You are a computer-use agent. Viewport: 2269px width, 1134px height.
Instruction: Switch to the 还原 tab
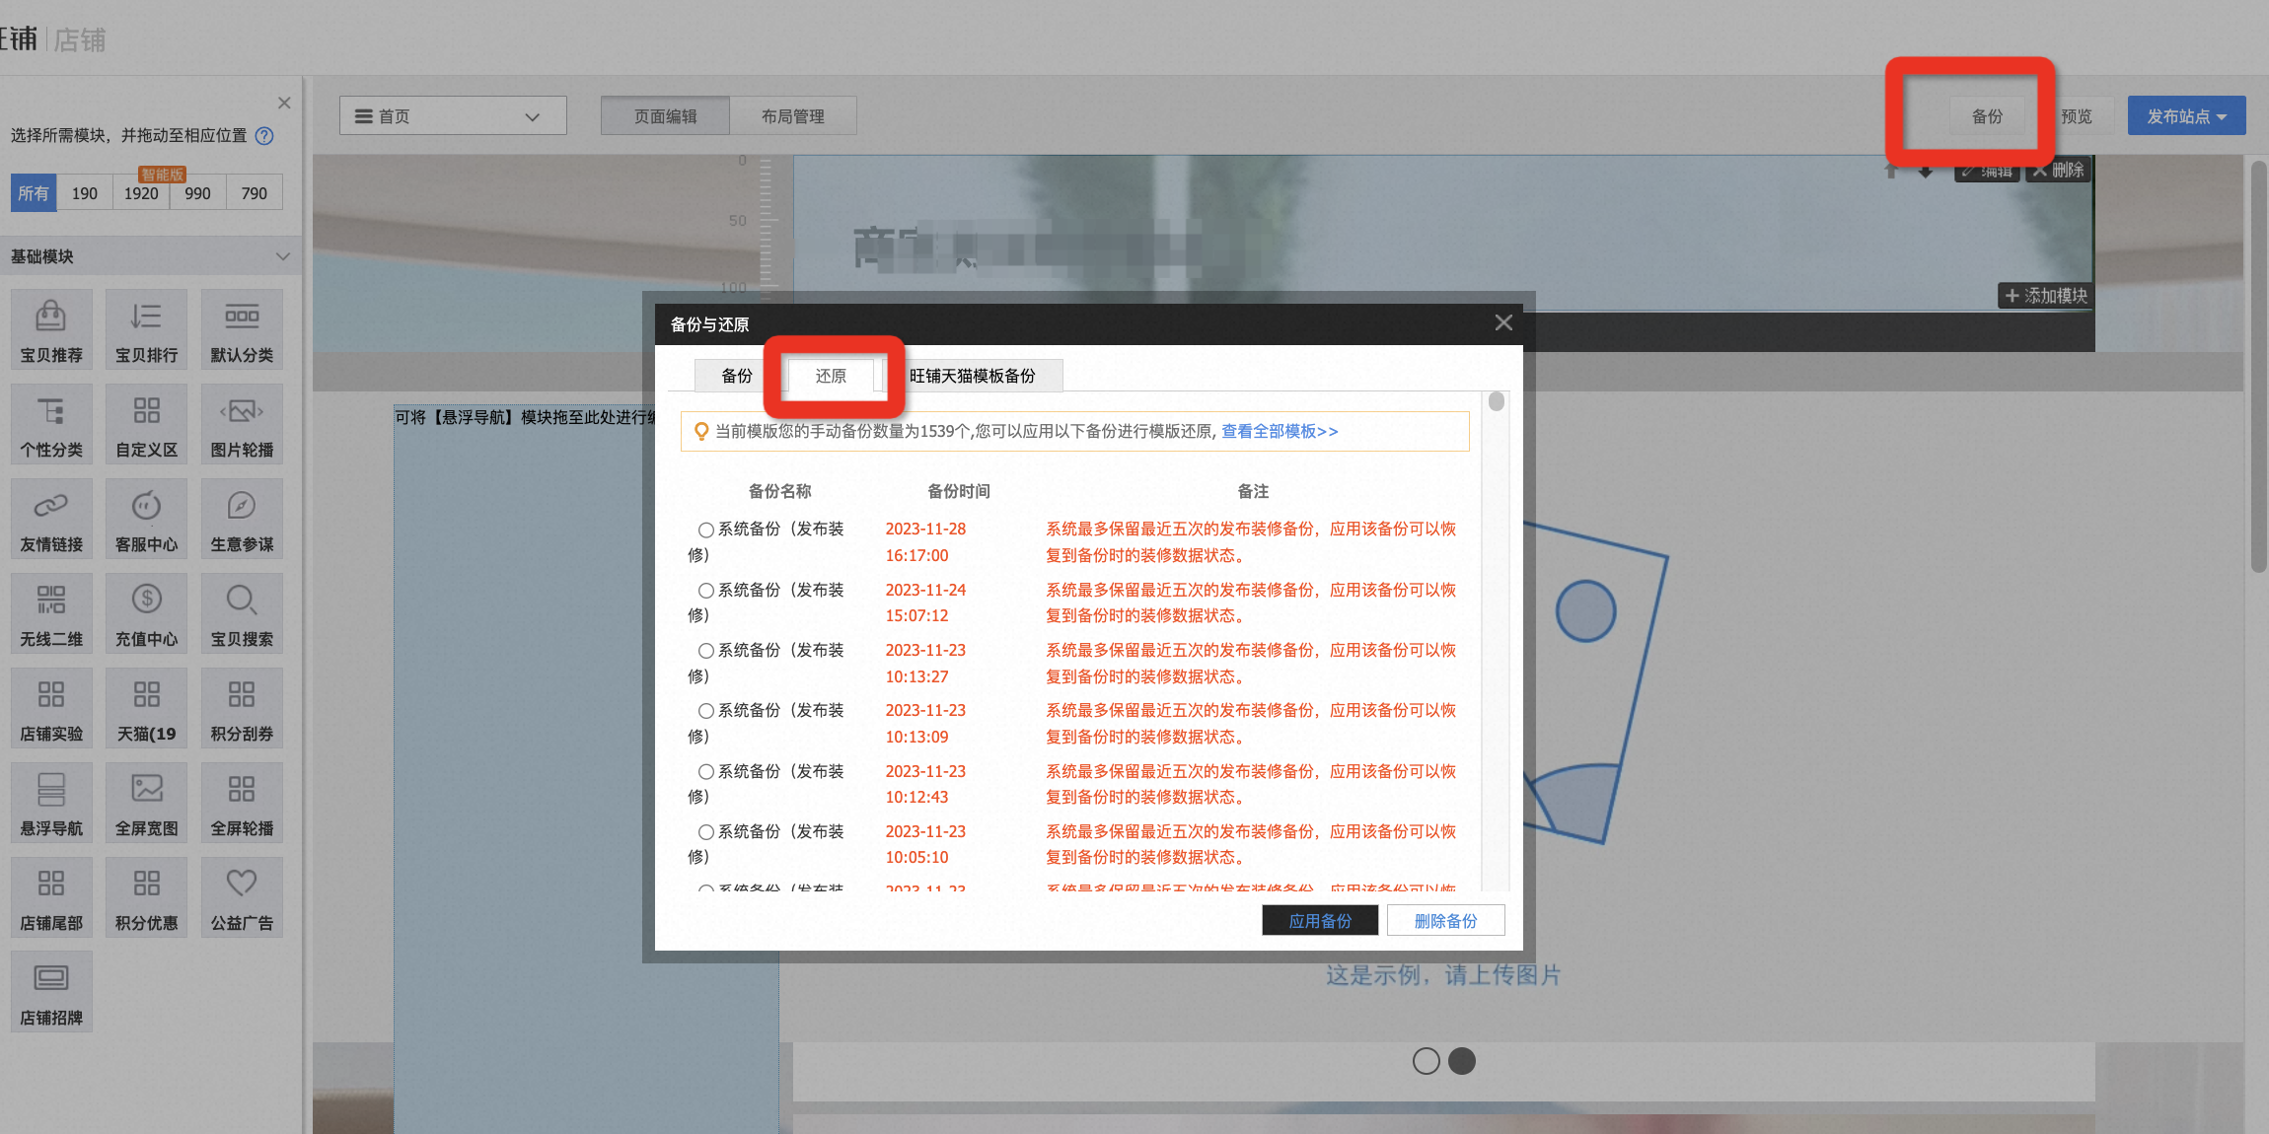831,376
